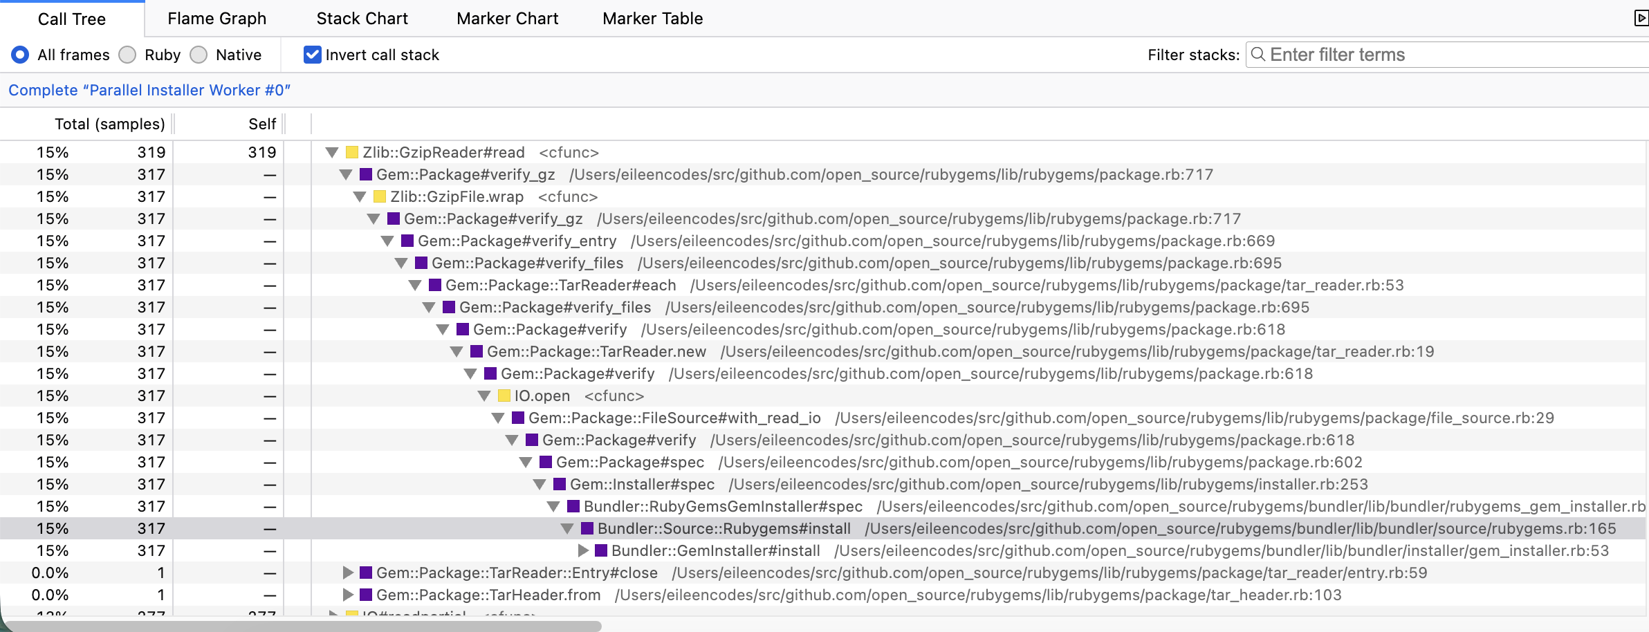
Task: Open the Marker Table tab
Action: point(652,19)
